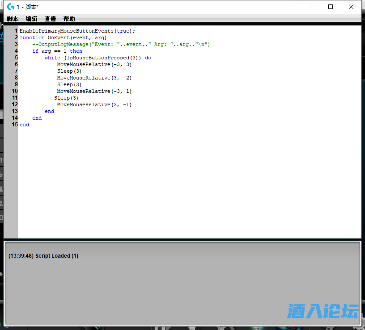Click the commented OutputLogMessage line
Image resolution: width=365 pixels, height=330 pixels.
tap(121, 45)
